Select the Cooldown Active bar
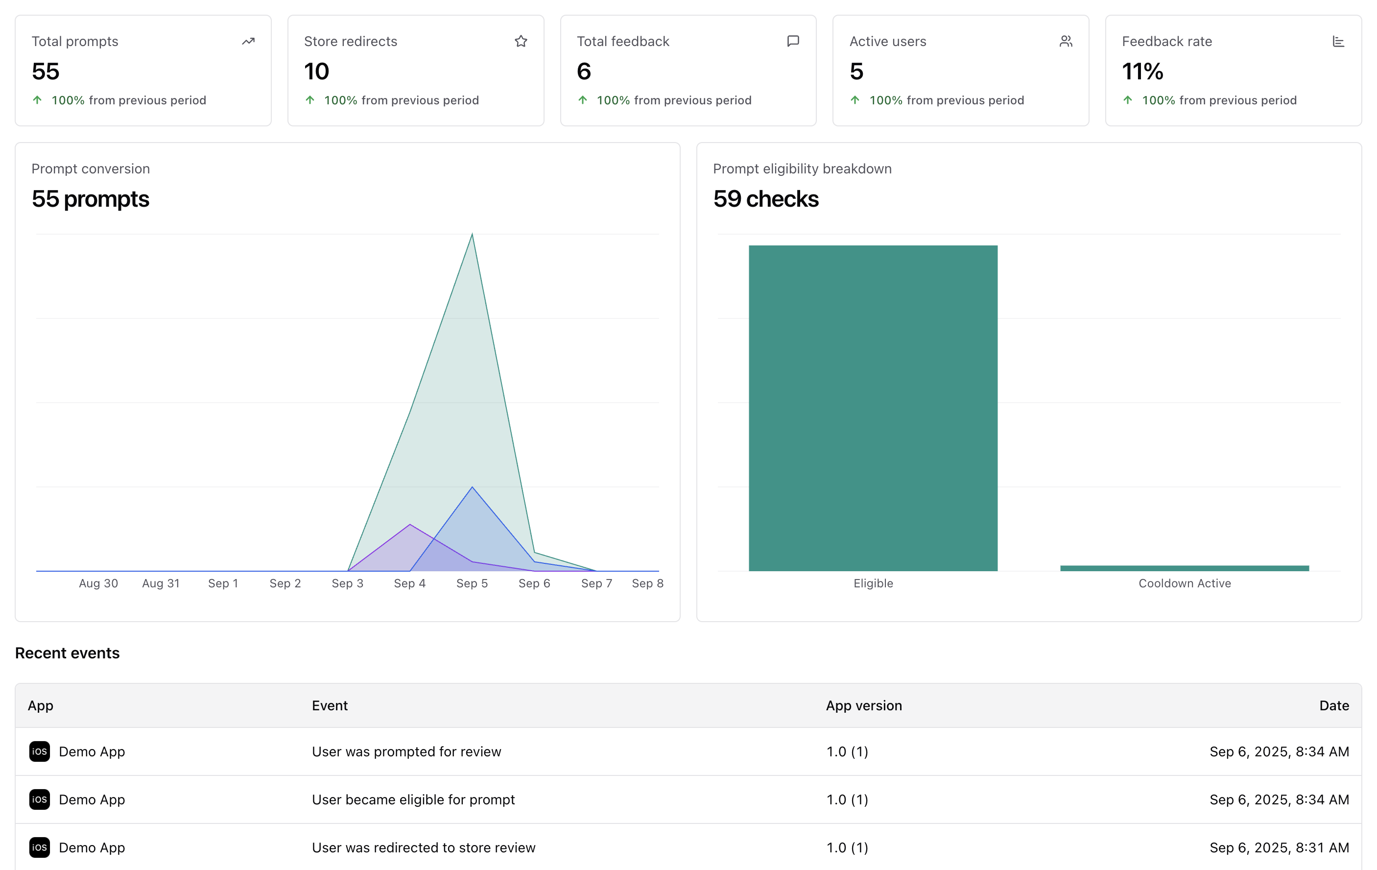This screenshot has width=1377, height=870. [x=1184, y=567]
